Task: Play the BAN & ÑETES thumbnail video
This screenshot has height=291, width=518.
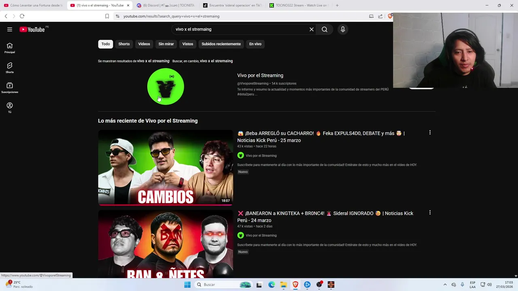Action: pyautogui.click(x=166, y=244)
